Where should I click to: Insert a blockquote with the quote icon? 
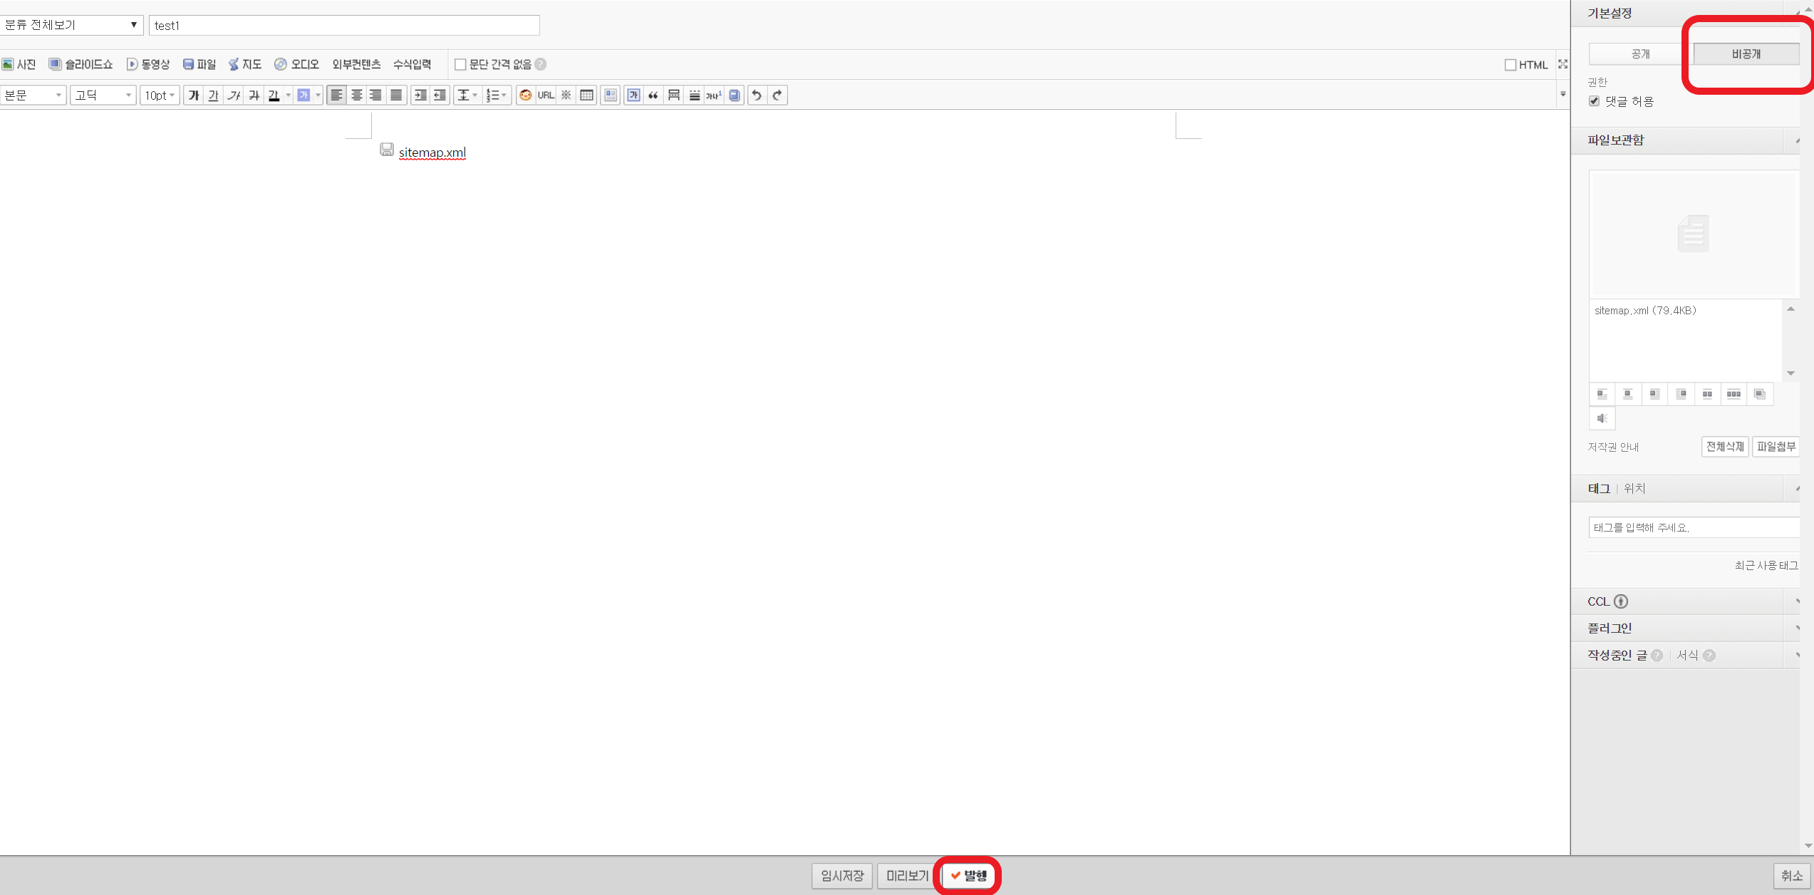(x=653, y=95)
